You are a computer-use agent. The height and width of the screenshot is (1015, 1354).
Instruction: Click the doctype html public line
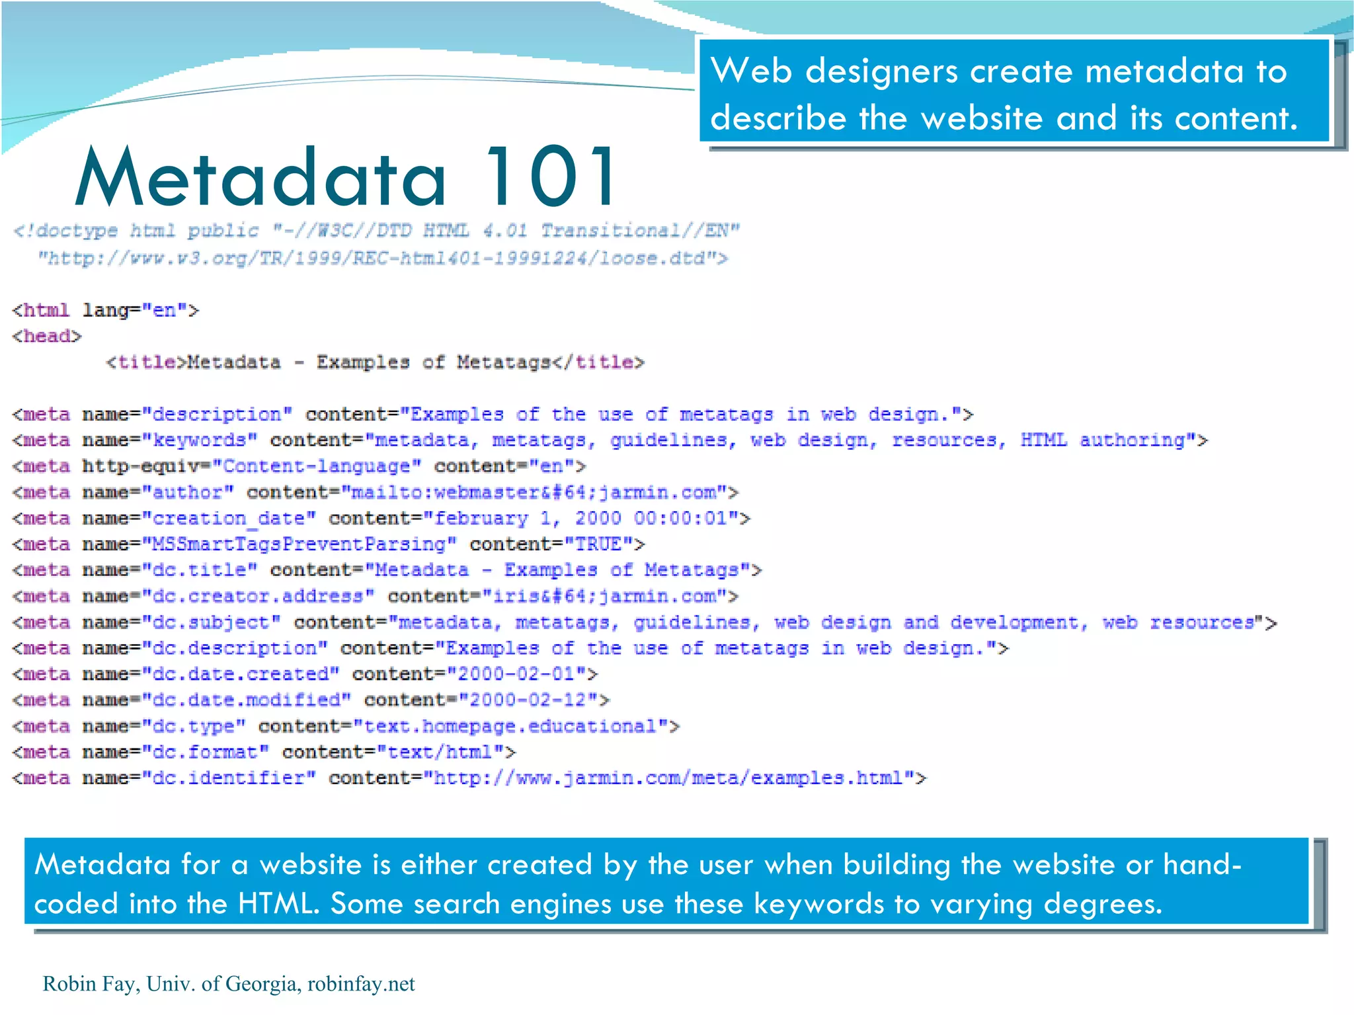tap(376, 231)
